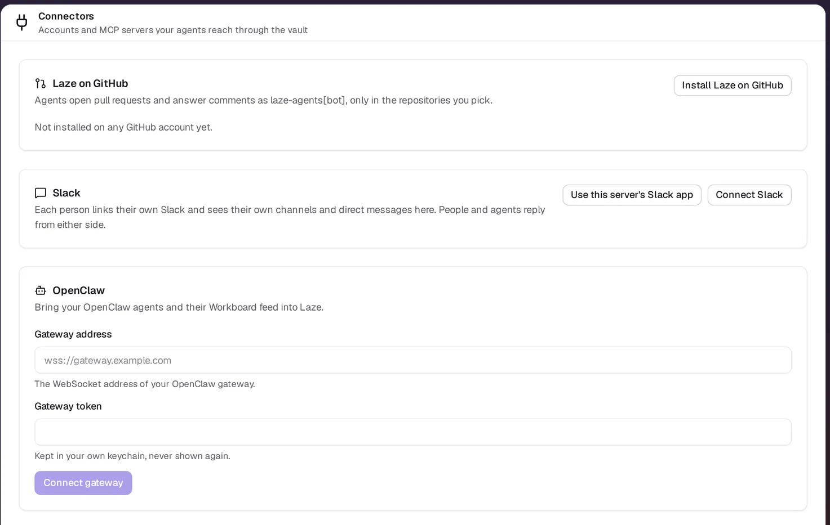Click the Connect Slack button
Screen dimensions: 830x525
point(749,195)
